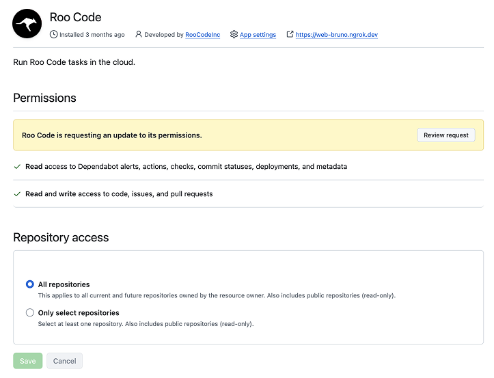Click the Roo Code title text
This screenshot has height=378, width=494.
76,17
